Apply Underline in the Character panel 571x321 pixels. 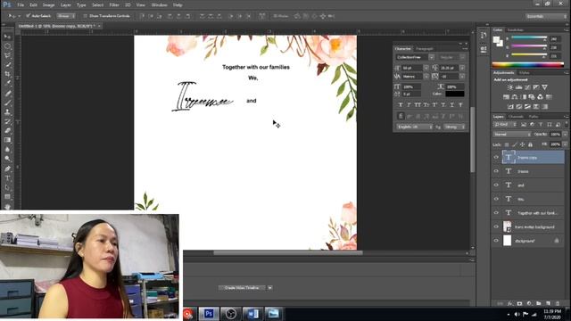coord(452,105)
